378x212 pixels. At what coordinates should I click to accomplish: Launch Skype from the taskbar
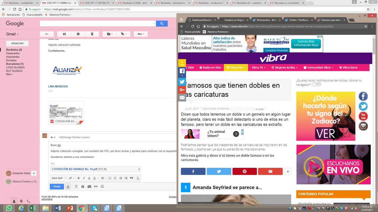tap(94, 208)
